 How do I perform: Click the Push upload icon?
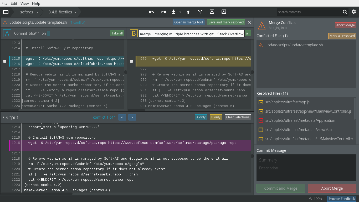click(188, 12)
